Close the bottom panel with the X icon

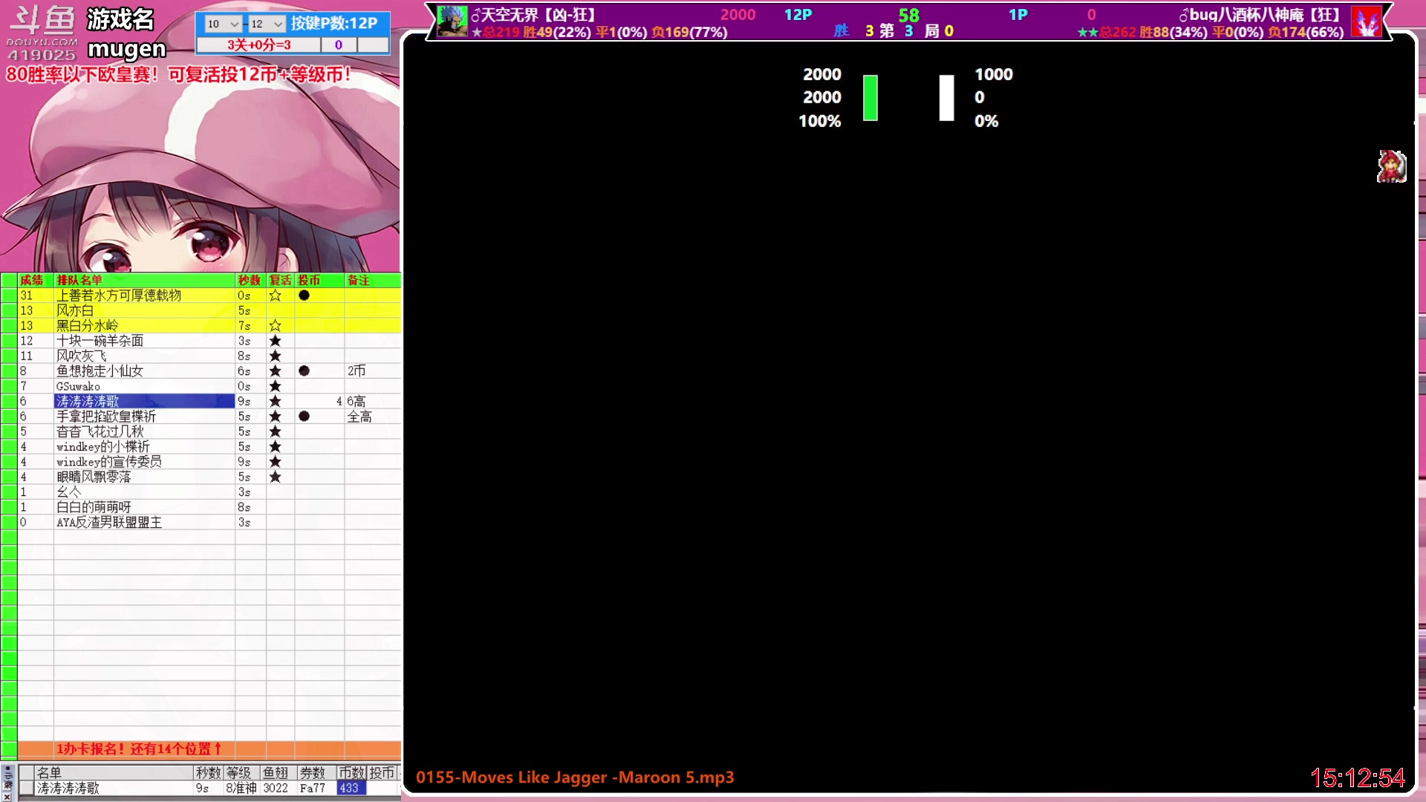7,797
